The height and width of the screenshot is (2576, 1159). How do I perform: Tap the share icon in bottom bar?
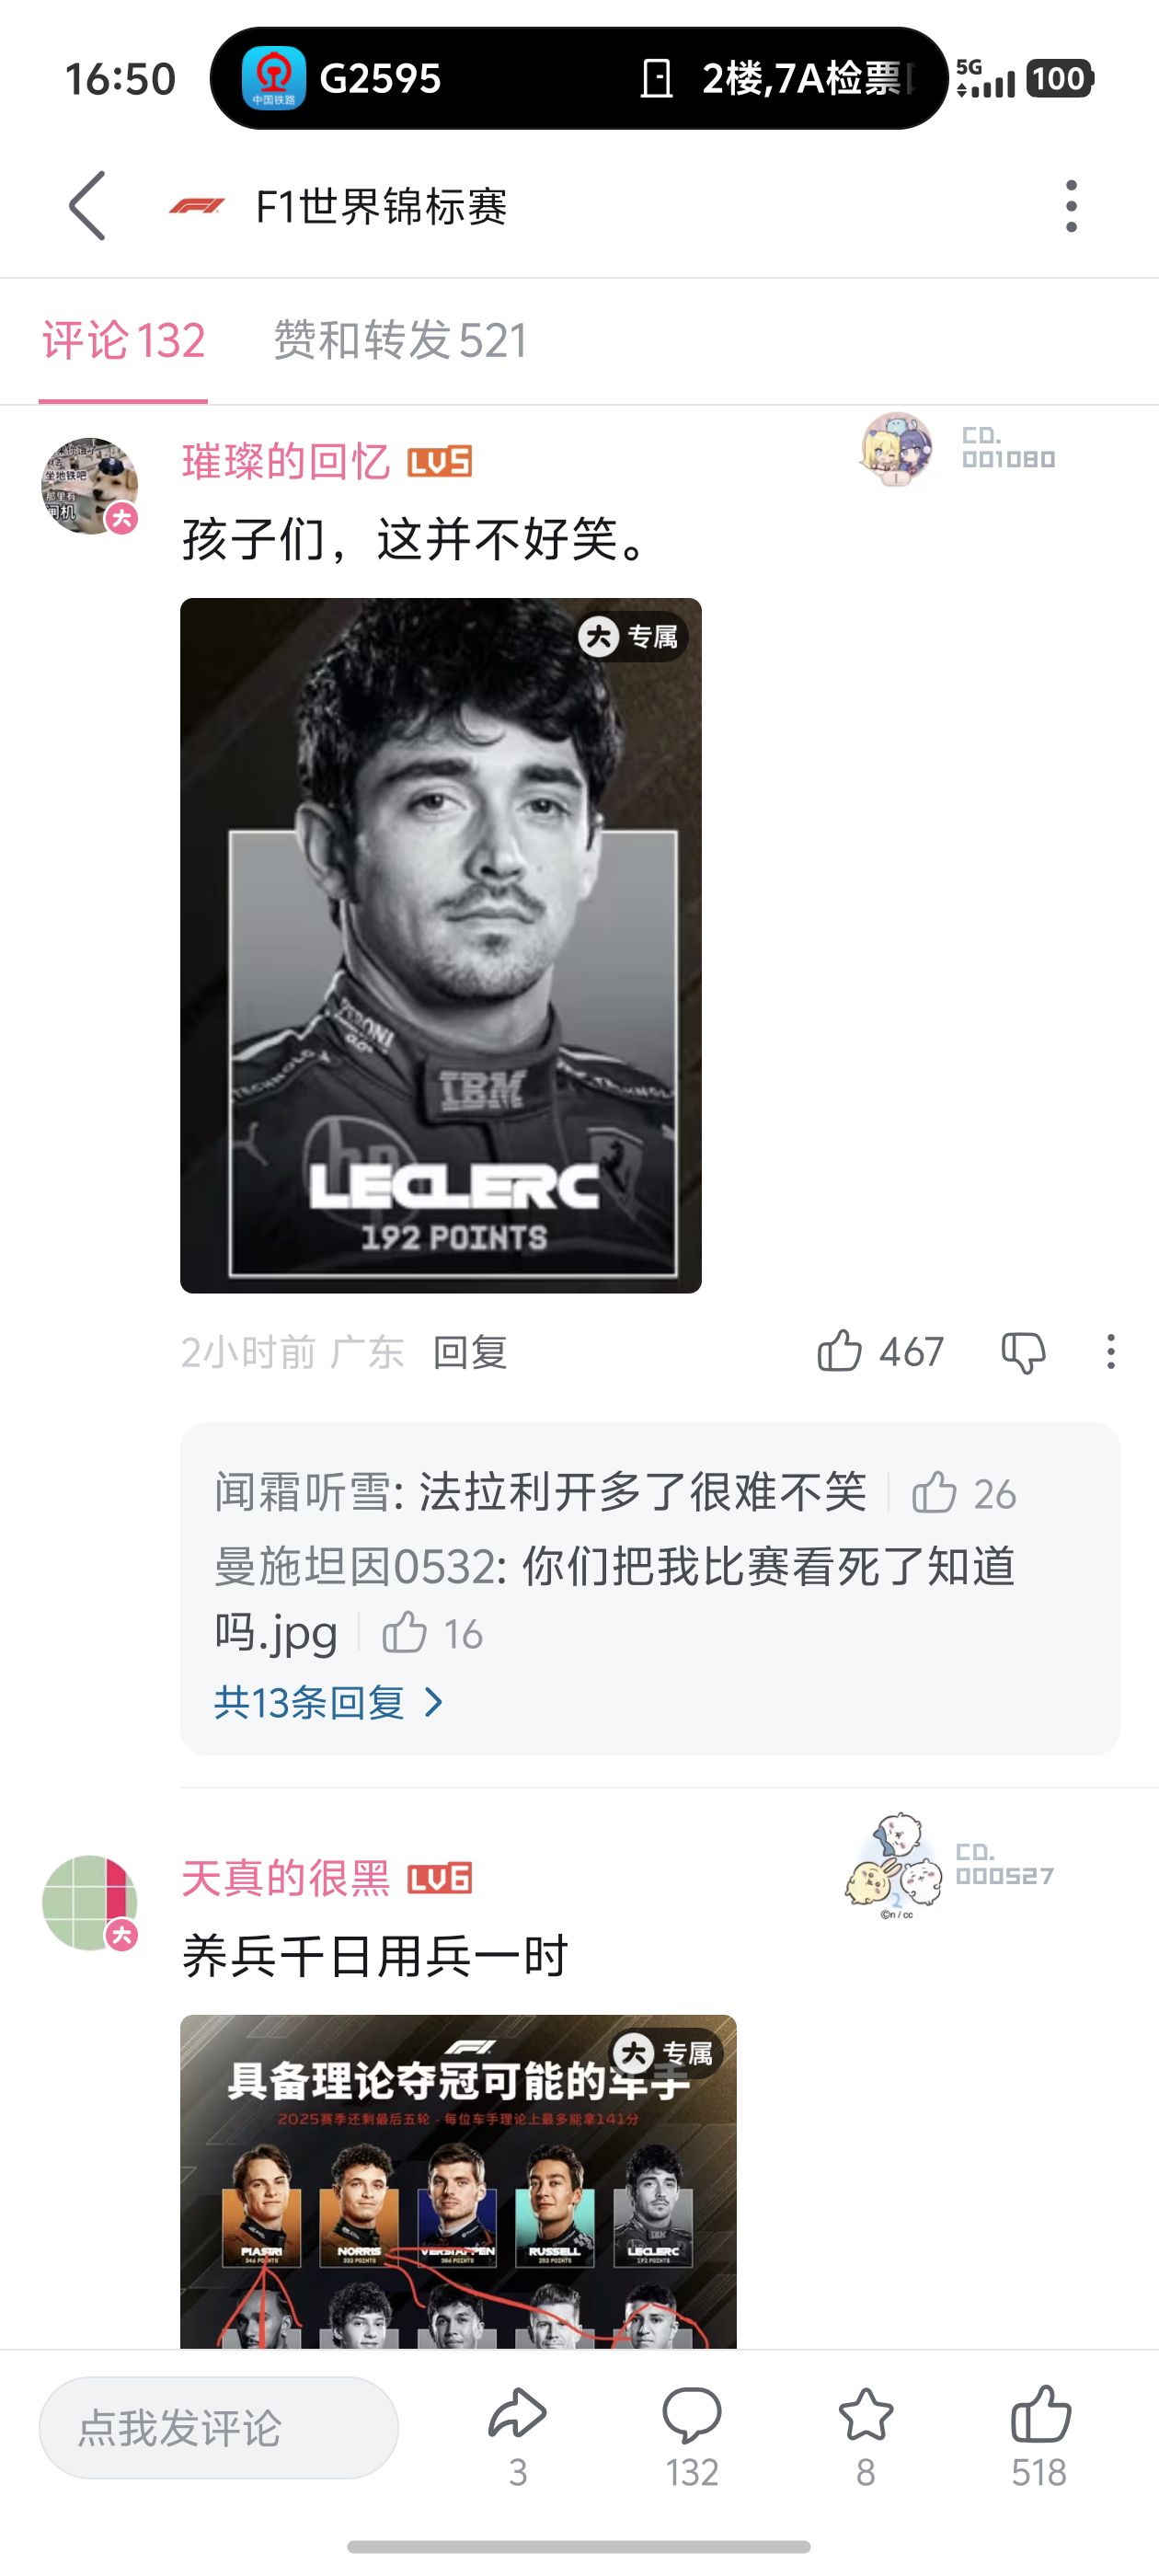517,2414
